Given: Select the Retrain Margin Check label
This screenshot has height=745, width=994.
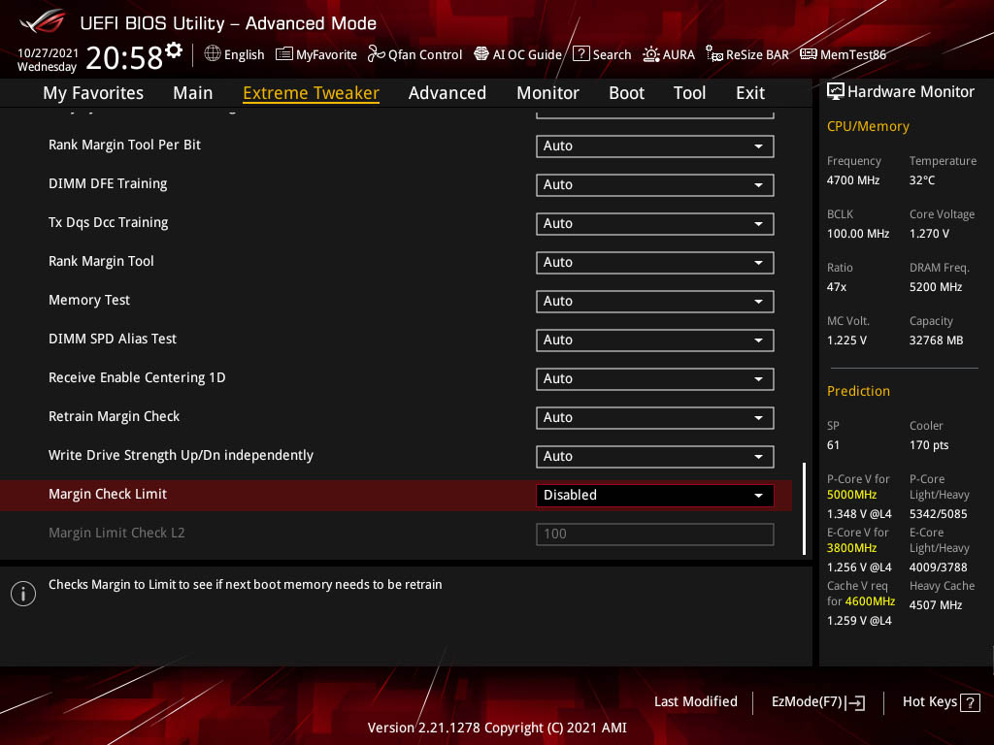Looking at the screenshot, I should tap(115, 416).
